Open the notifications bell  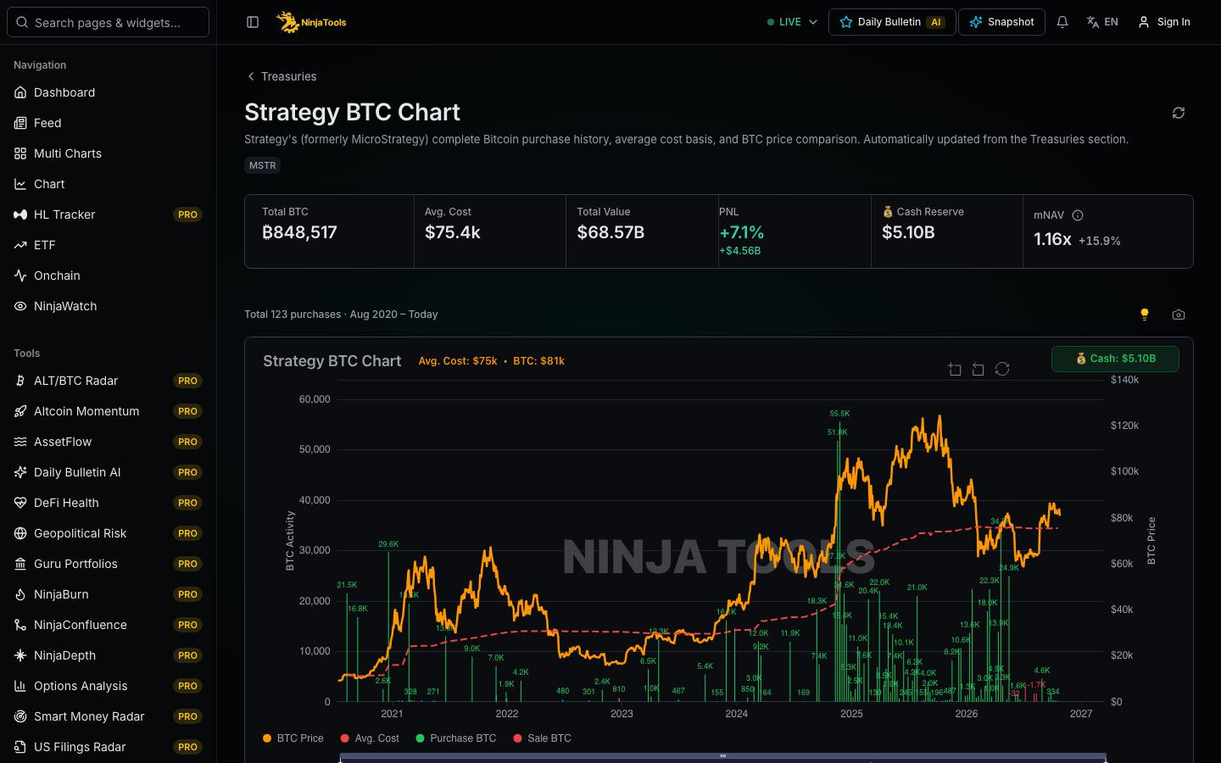(1062, 22)
